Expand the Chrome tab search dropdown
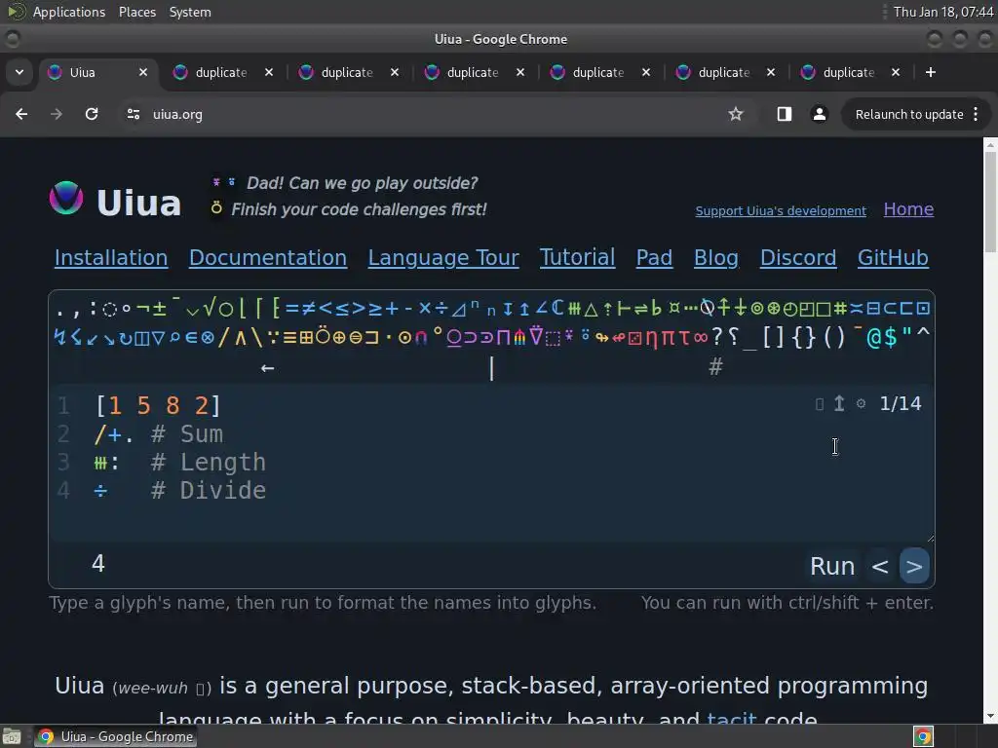The image size is (998, 748). [x=19, y=72]
